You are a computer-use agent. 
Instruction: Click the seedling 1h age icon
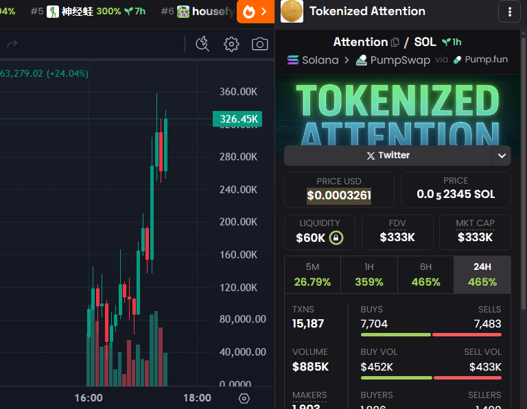click(446, 42)
